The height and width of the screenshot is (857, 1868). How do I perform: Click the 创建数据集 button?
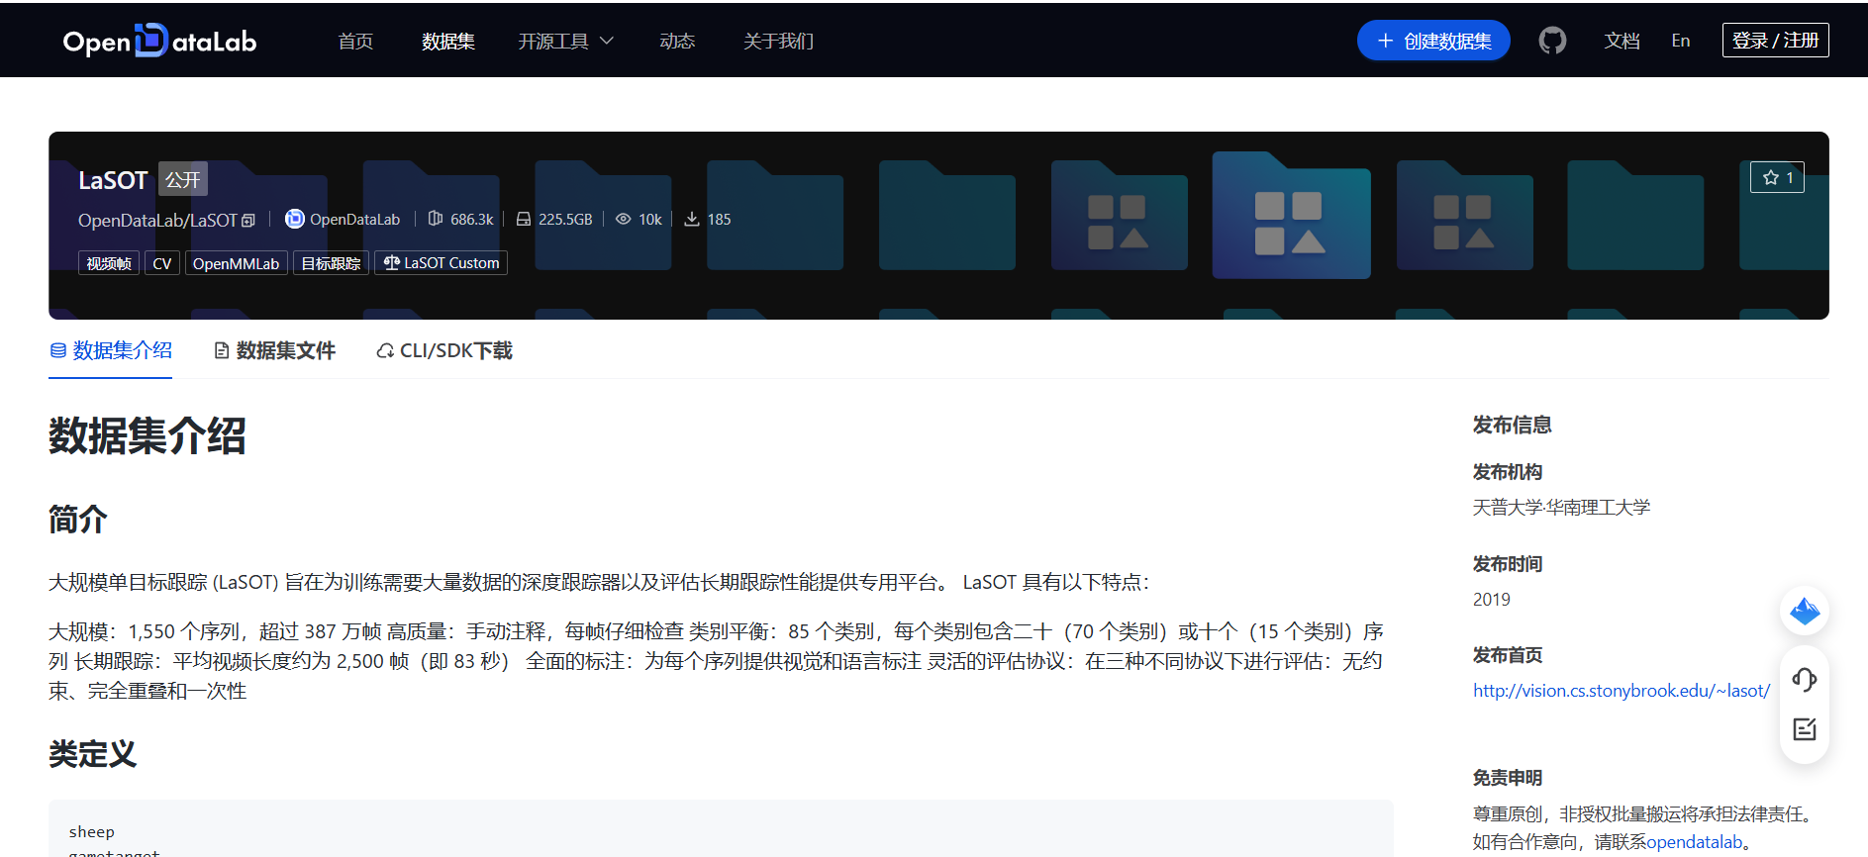1433,41
